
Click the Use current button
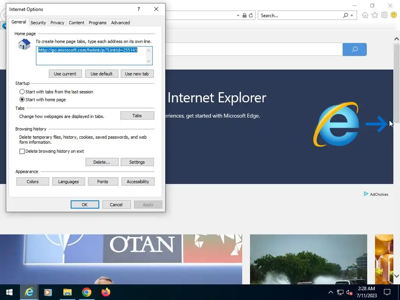pos(65,74)
